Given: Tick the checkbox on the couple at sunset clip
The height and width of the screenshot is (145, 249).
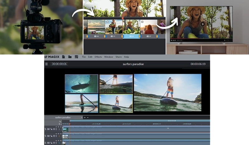Looking at the screenshot, I should point(142,22).
